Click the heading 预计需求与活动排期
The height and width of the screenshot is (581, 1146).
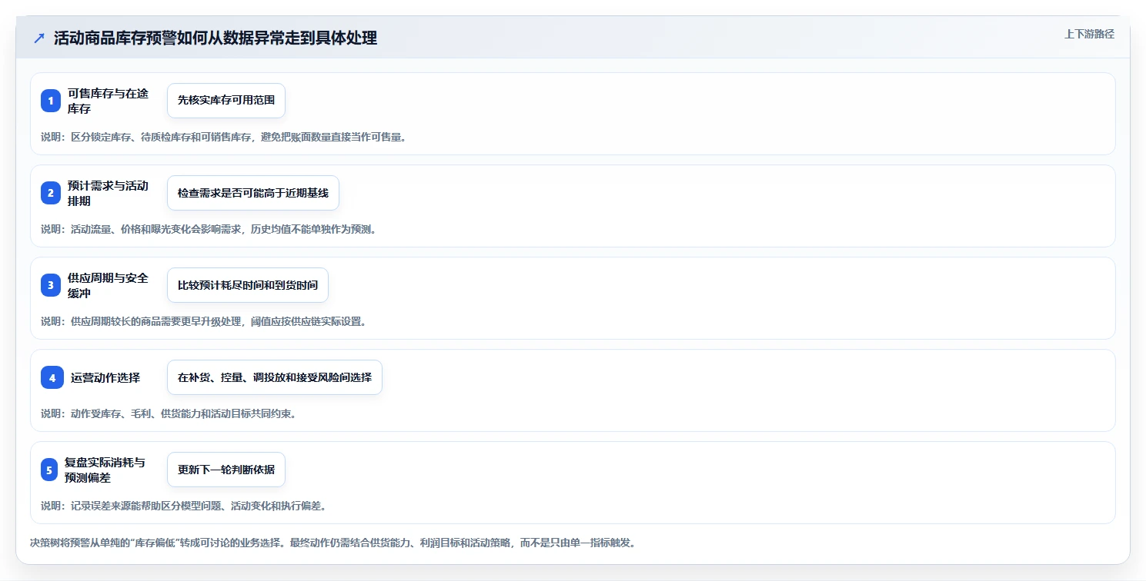coord(108,193)
